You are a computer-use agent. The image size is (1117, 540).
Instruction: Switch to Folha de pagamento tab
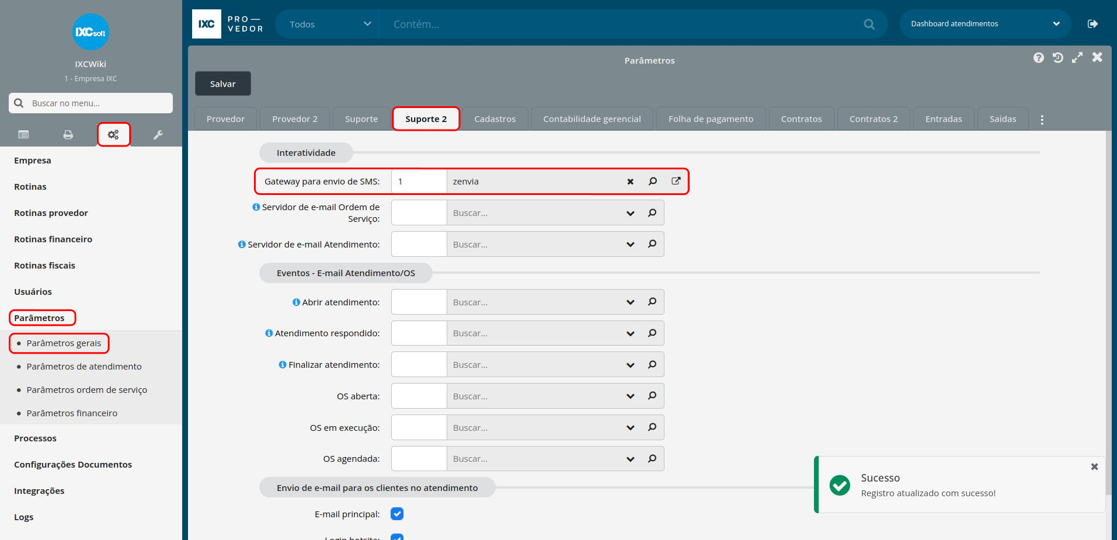[x=711, y=119]
